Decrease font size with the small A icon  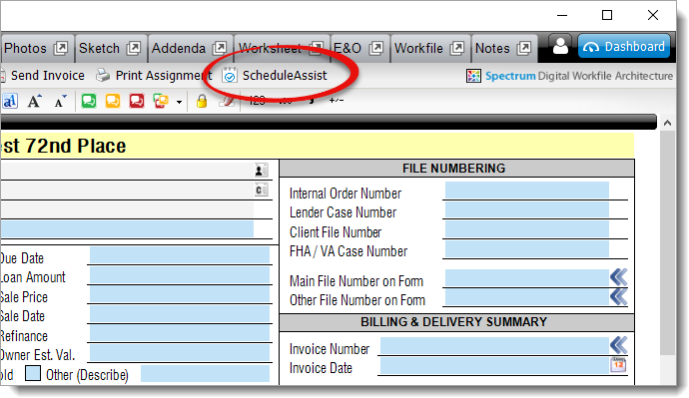tap(60, 101)
